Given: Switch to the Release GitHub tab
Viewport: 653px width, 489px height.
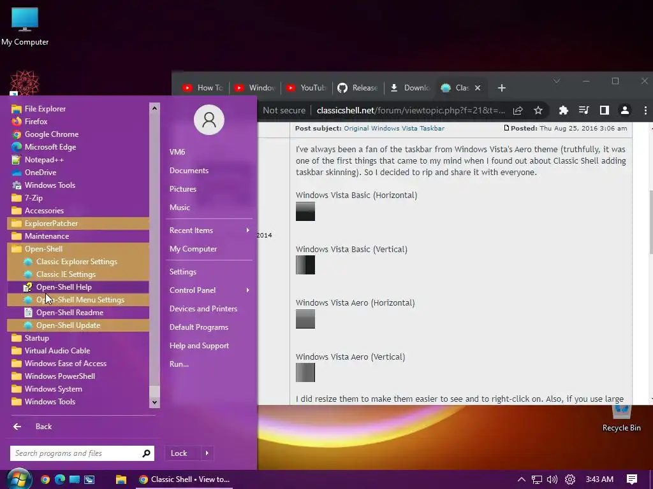Looking at the screenshot, I should click(x=358, y=88).
